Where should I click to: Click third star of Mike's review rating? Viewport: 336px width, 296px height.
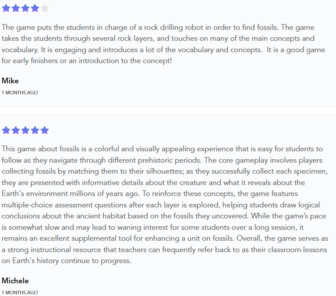[x=25, y=8]
